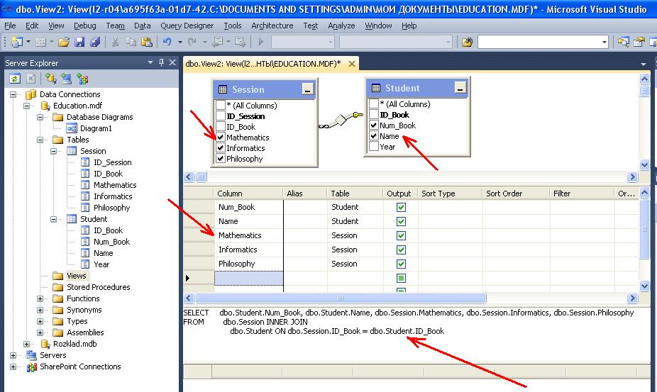This screenshot has width=657, height=392.
Task: Open the Debug menu
Action: click(x=85, y=26)
